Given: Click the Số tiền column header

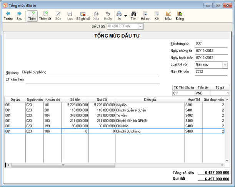Looking at the screenshot, I should click(75, 100).
